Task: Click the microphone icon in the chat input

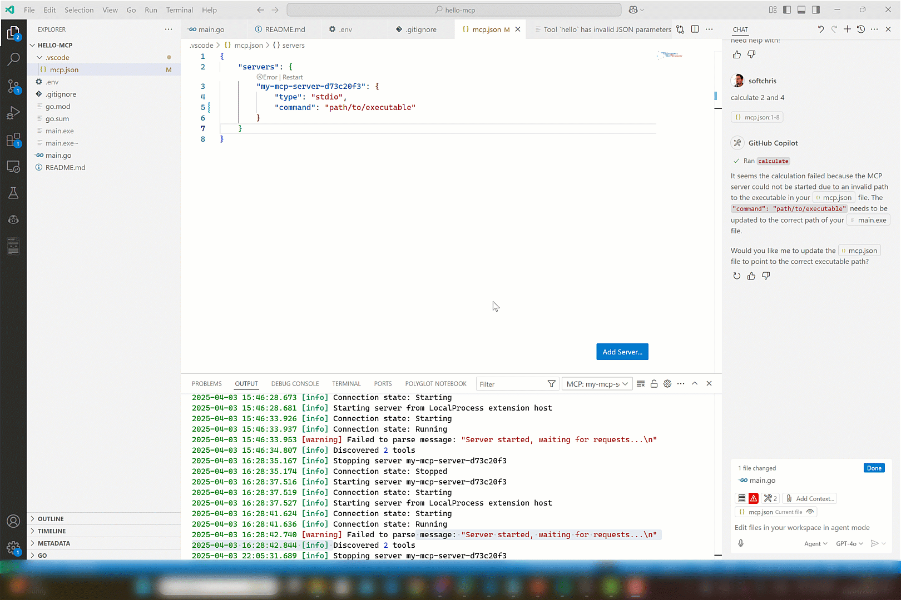Action: [x=740, y=543]
